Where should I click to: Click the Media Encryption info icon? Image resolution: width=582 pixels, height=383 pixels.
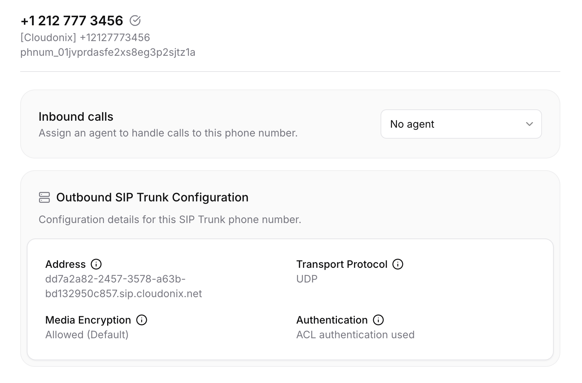(142, 320)
